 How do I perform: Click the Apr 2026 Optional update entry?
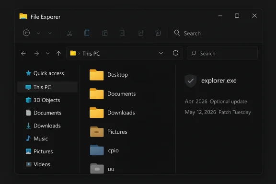pos(216,102)
